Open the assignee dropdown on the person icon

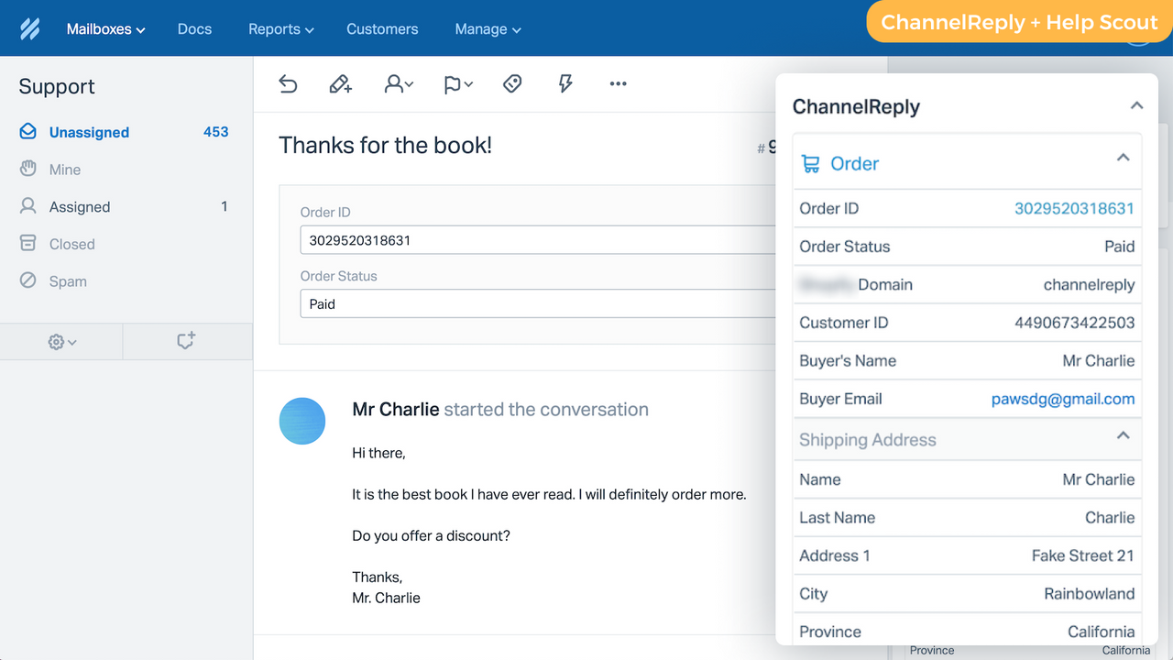click(398, 83)
